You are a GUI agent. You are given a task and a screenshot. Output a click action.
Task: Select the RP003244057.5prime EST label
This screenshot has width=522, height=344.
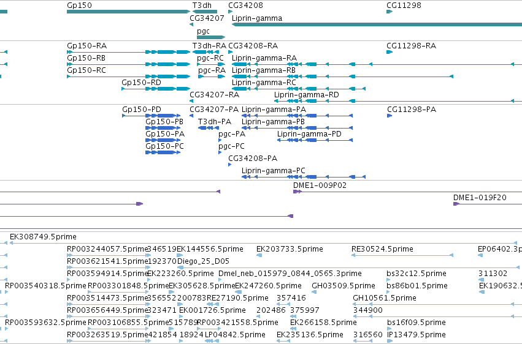point(107,249)
